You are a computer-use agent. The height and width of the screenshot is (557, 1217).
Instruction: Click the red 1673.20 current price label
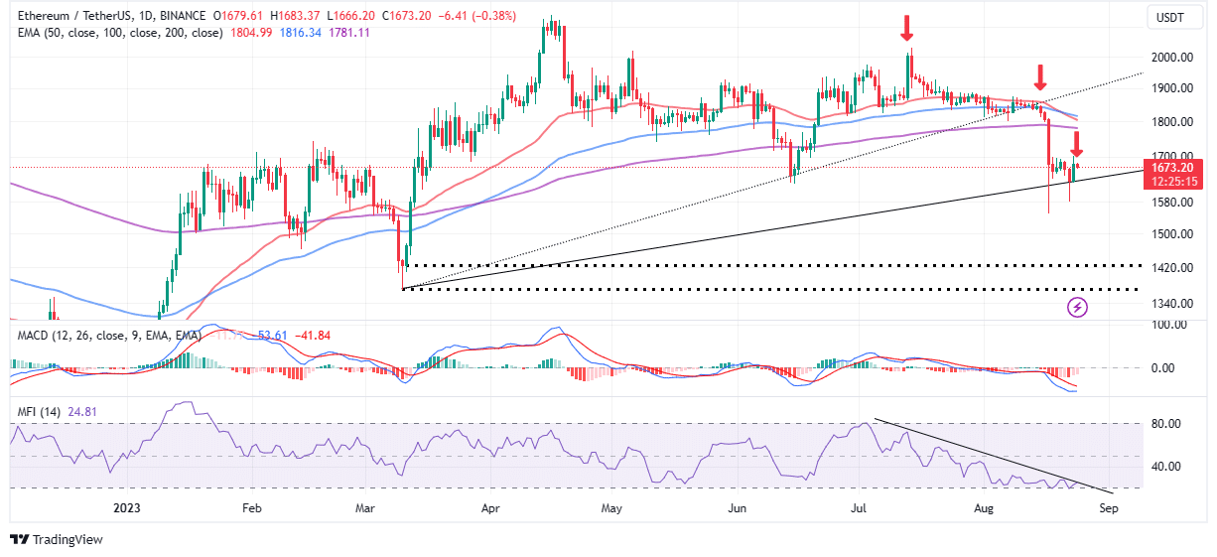[x=1174, y=168]
